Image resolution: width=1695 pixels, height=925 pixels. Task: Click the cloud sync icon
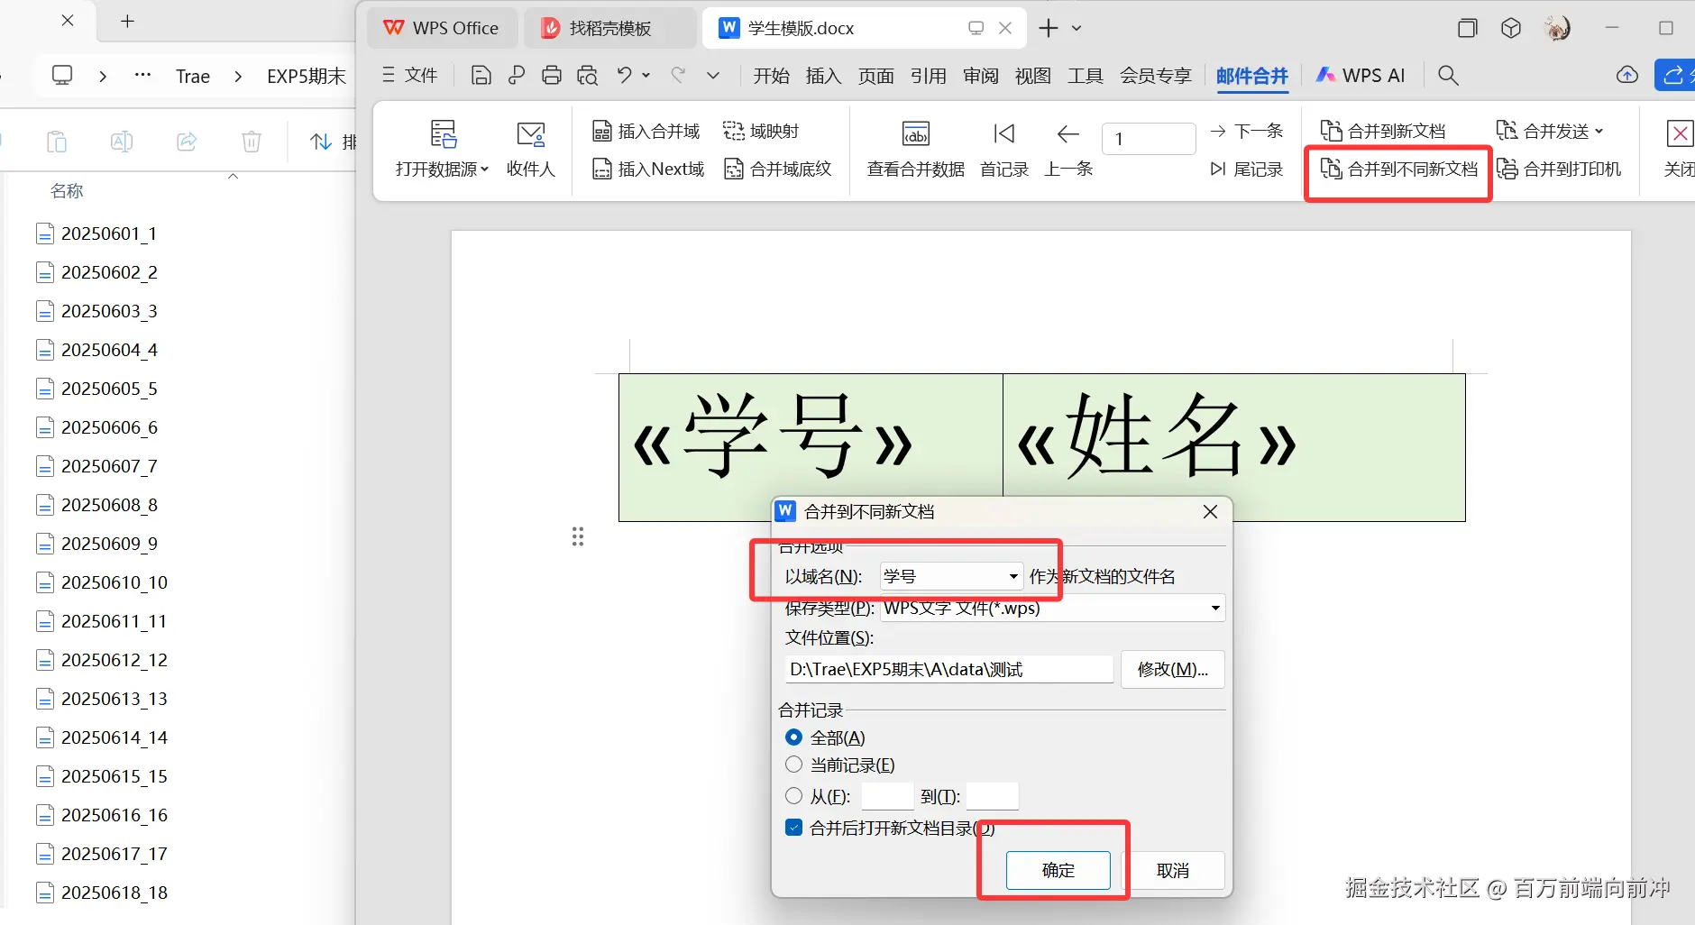click(x=1627, y=76)
